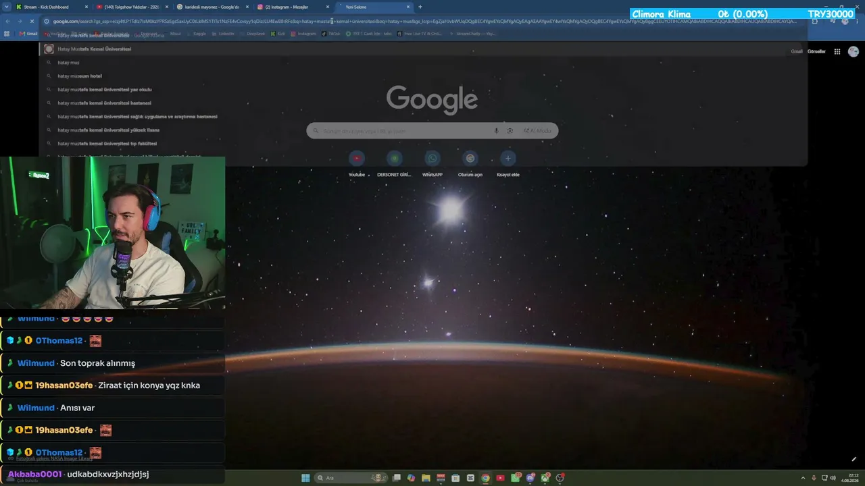Show hidden system tray icons
The width and height of the screenshot is (865, 486).
(x=803, y=478)
